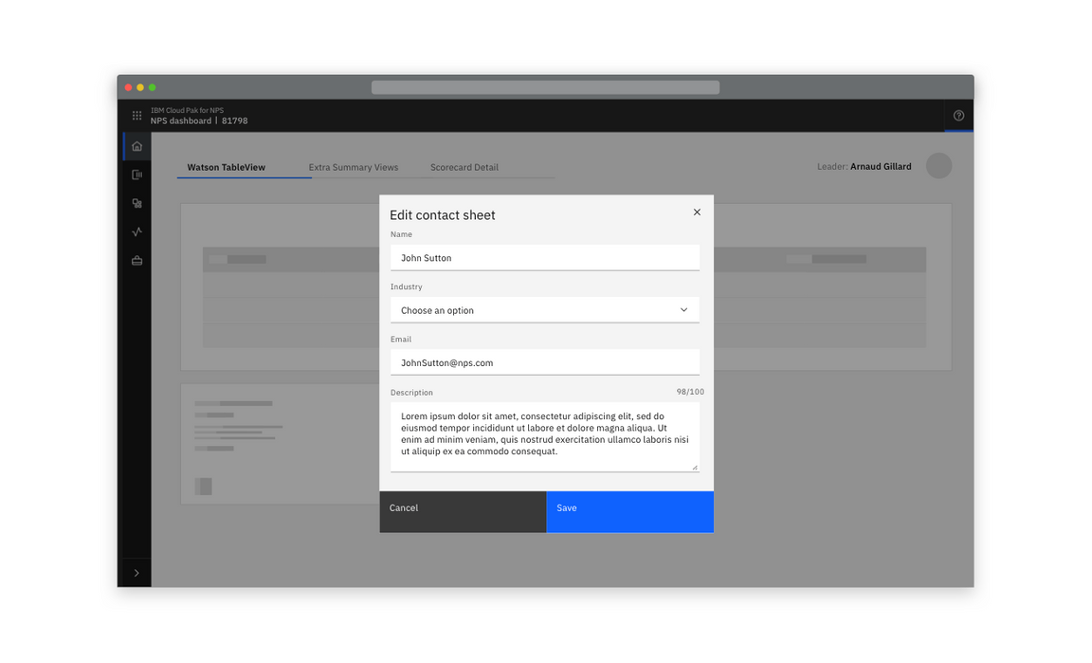
Task: Select the Email field with JohnSutton@nps.com
Action: 545,361
